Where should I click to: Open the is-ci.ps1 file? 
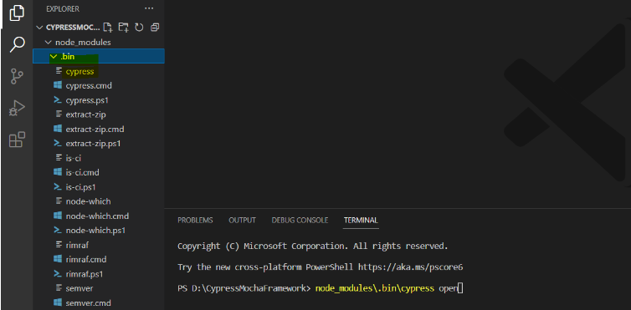tap(99, 187)
